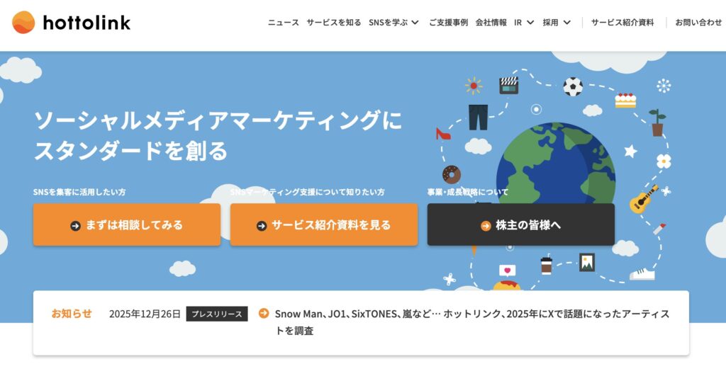
Task: Click the chocolate donut illustration icon
Action: pyautogui.click(x=451, y=173)
